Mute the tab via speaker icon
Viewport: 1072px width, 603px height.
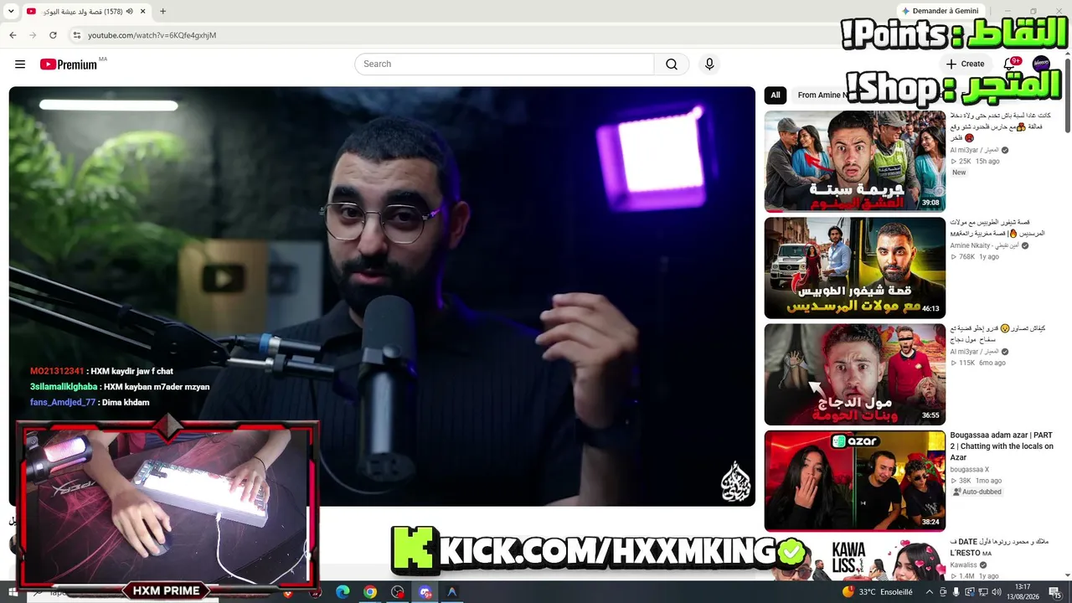pyautogui.click(x=130, y=12)
